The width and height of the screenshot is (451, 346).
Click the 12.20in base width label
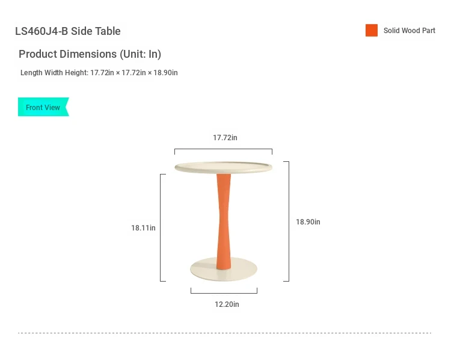(227, 304)
